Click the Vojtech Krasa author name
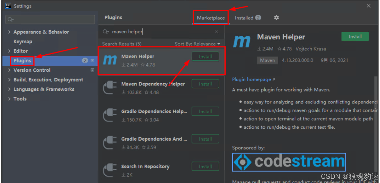The height and width of the screenshot is (183, 380). [311, 49]
